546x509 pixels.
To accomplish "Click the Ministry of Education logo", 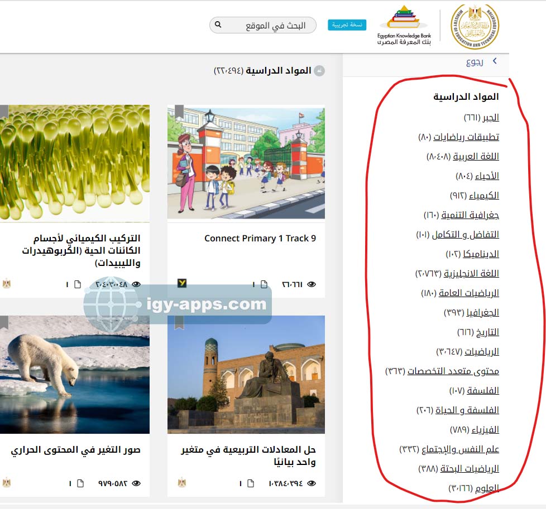I will click(x=475, y=26).
